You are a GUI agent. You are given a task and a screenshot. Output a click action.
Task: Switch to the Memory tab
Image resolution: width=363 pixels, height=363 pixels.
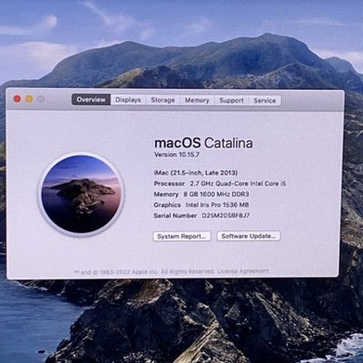pyautogui.click(x=197, y=100)
